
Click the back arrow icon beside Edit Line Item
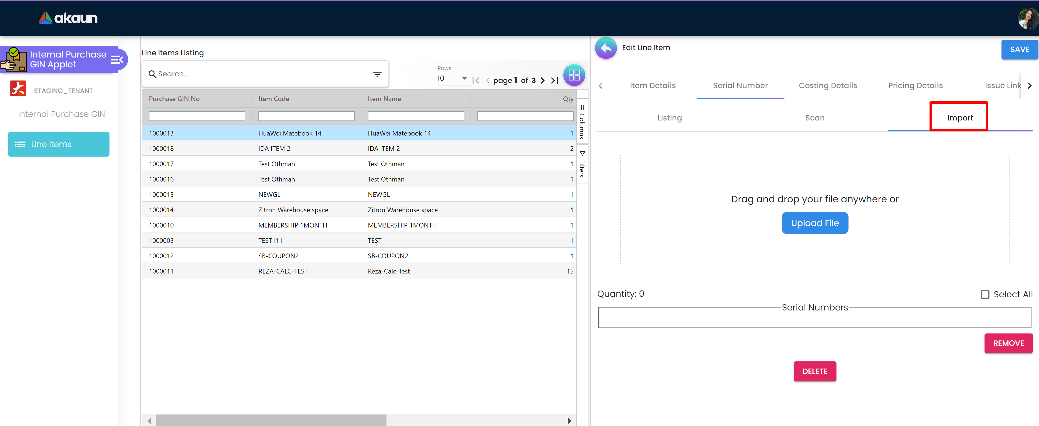605,48
